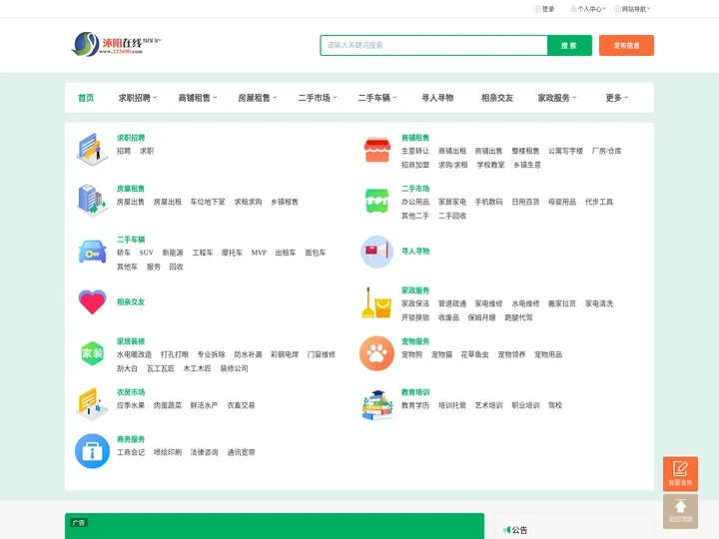Open the 厂房/仓库 link
Image resolution: width=719 pixels, height=539 pixels.
607,151
